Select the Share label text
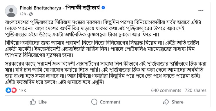The height and width of the screenshot is (111, 216). [x=177, y=102]
